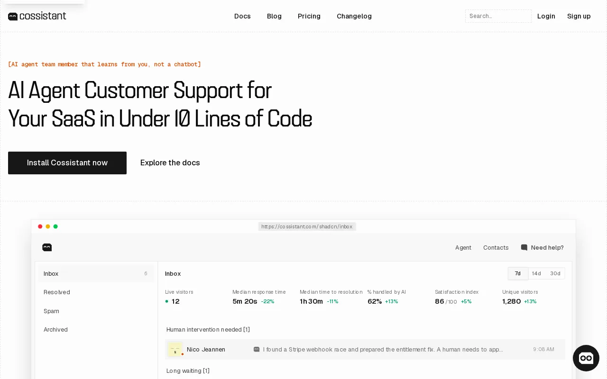Select the Resolved sidebar item
This screenshot has width=607, height=379.
point(96,292)
